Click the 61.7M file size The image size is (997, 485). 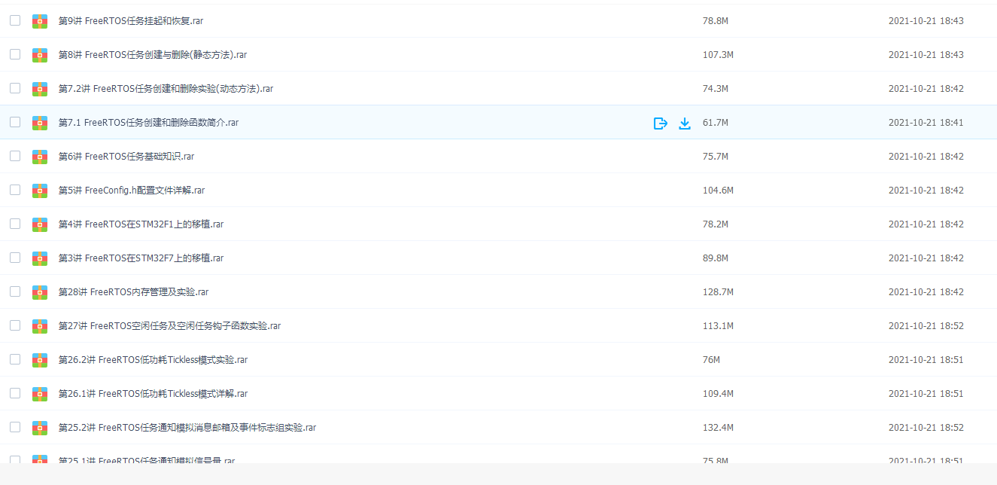pos(715,123)
